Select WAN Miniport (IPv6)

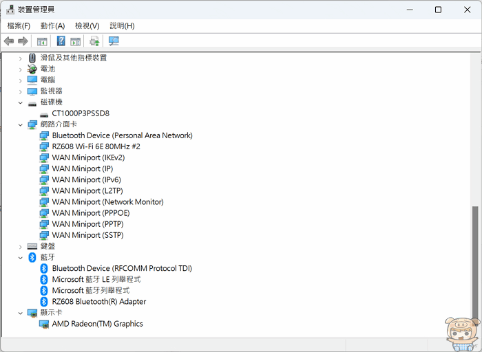(x=86, y=179)
